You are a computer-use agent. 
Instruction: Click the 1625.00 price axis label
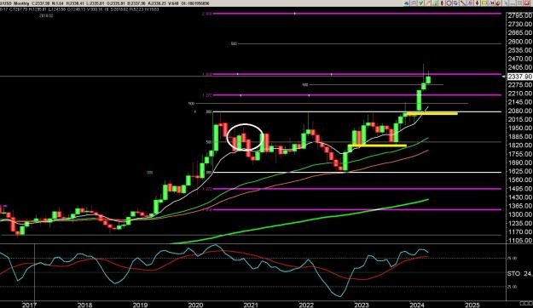[519, 171]
